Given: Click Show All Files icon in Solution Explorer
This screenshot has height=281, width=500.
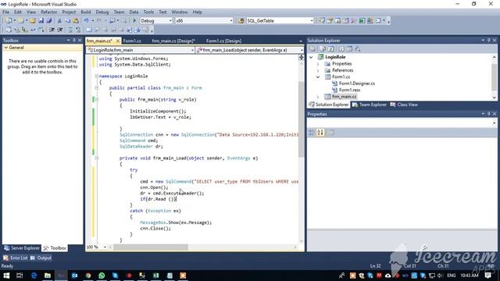Looking at the screenshot, I should pyautogui.click(x=323, y=49).
